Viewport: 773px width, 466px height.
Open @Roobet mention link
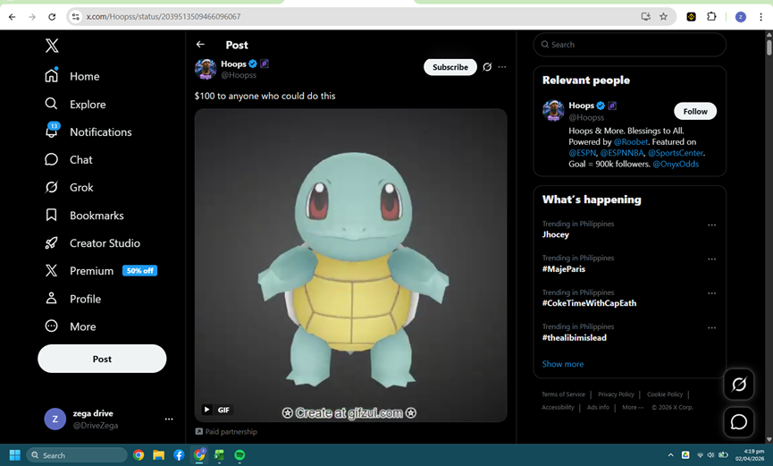pos(631,141)
